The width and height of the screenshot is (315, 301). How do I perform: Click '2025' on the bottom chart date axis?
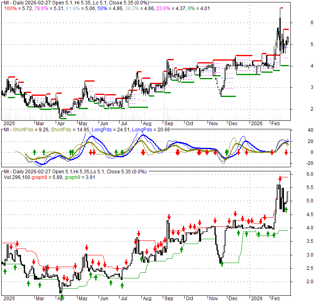tap(9, 299)
